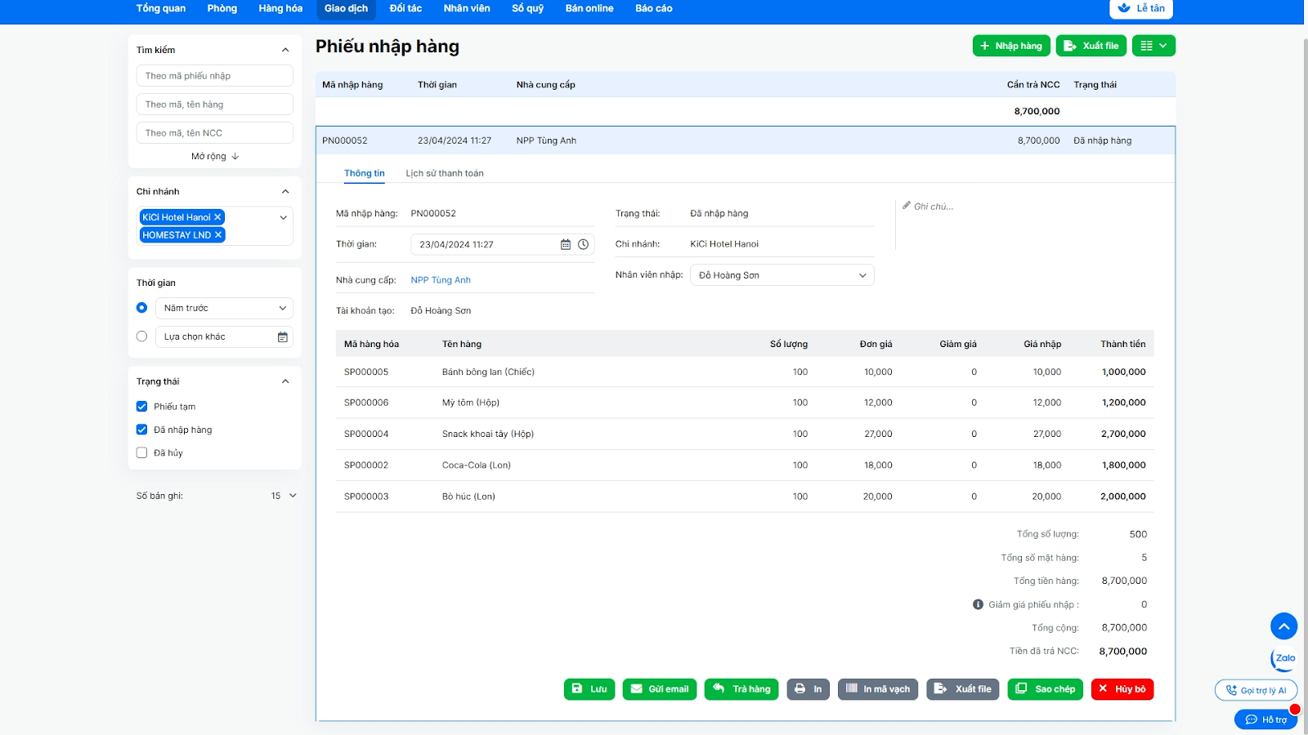Open the column display list dropdown button
This screenshot has height=735, width=1308.
pyautogui.click(x=1153, y=46)
